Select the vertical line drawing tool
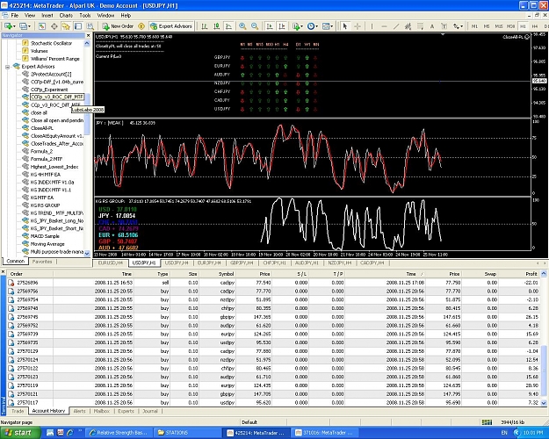Viewport: 549px width, 439px height. click(x=372, y=26)
